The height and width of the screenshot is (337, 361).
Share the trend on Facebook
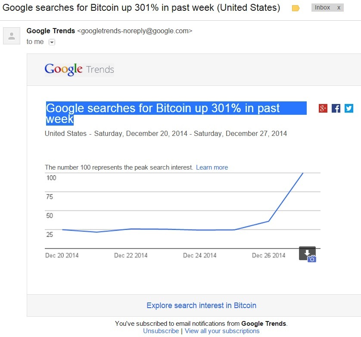coord(336,108)
